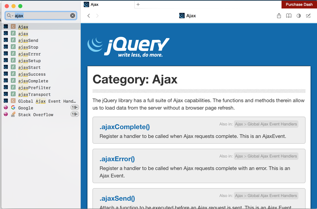
Task: Click the function f icon beside ajaxTransport
Action: pos(13,94)
